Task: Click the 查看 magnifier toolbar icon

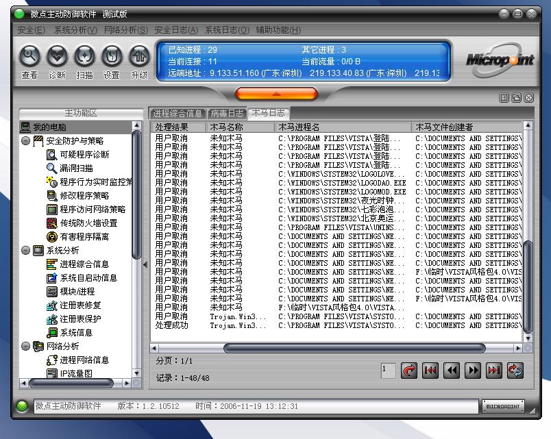Action: (x=29, y=56)
